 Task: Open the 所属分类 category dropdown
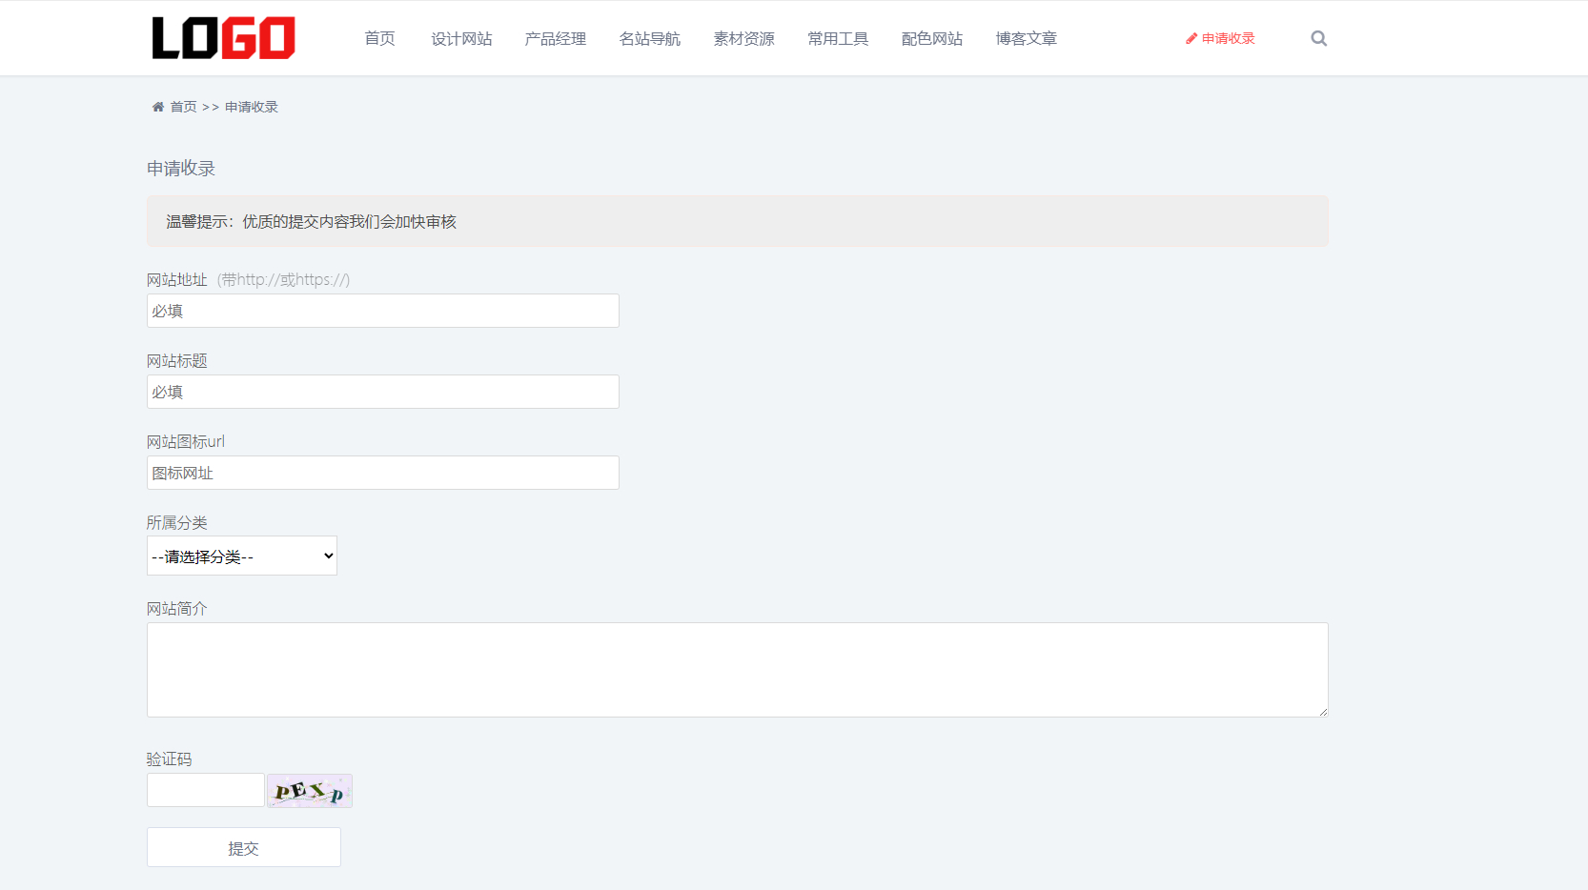point(241,556)
